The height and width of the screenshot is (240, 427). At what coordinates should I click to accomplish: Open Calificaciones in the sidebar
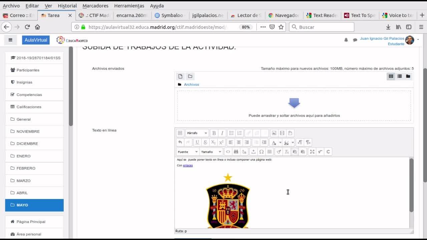tap(34, 107)
